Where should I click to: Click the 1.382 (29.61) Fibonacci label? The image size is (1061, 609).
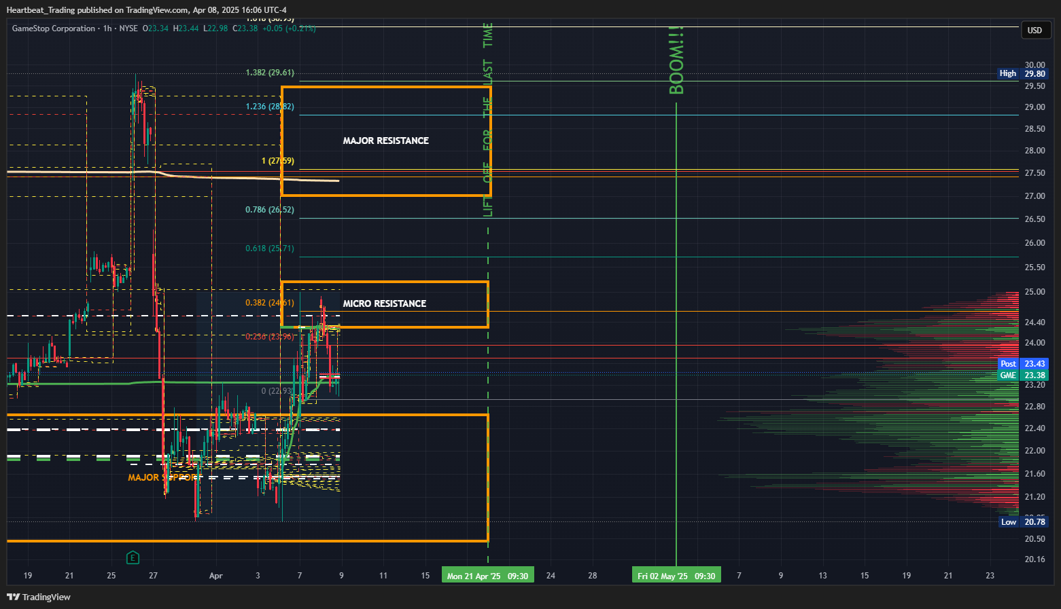pyautogui.click(x=270, y=73)
